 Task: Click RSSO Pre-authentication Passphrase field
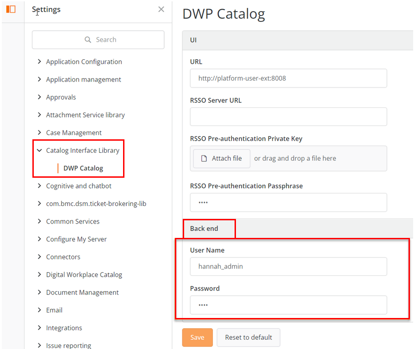coord(289,203)
